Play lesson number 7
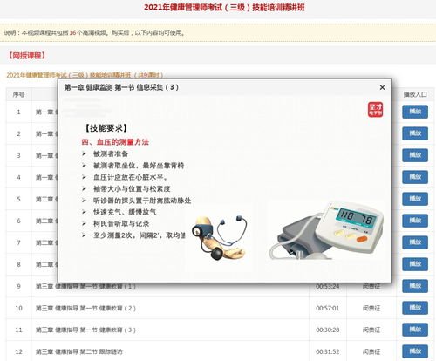 [415, 242]
